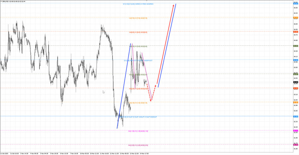Click the '5 Nov 04:30' time axis label
This screenshot has height=155, width=299.
pos(44,153)
